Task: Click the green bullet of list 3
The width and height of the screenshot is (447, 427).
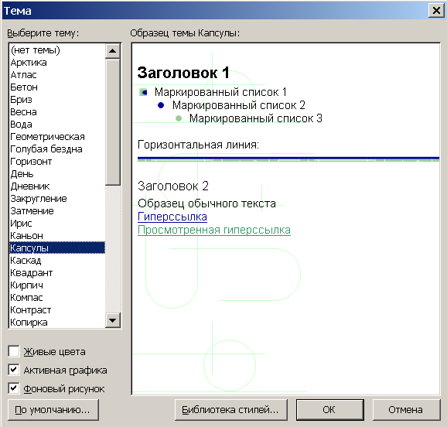Action: 179,118
